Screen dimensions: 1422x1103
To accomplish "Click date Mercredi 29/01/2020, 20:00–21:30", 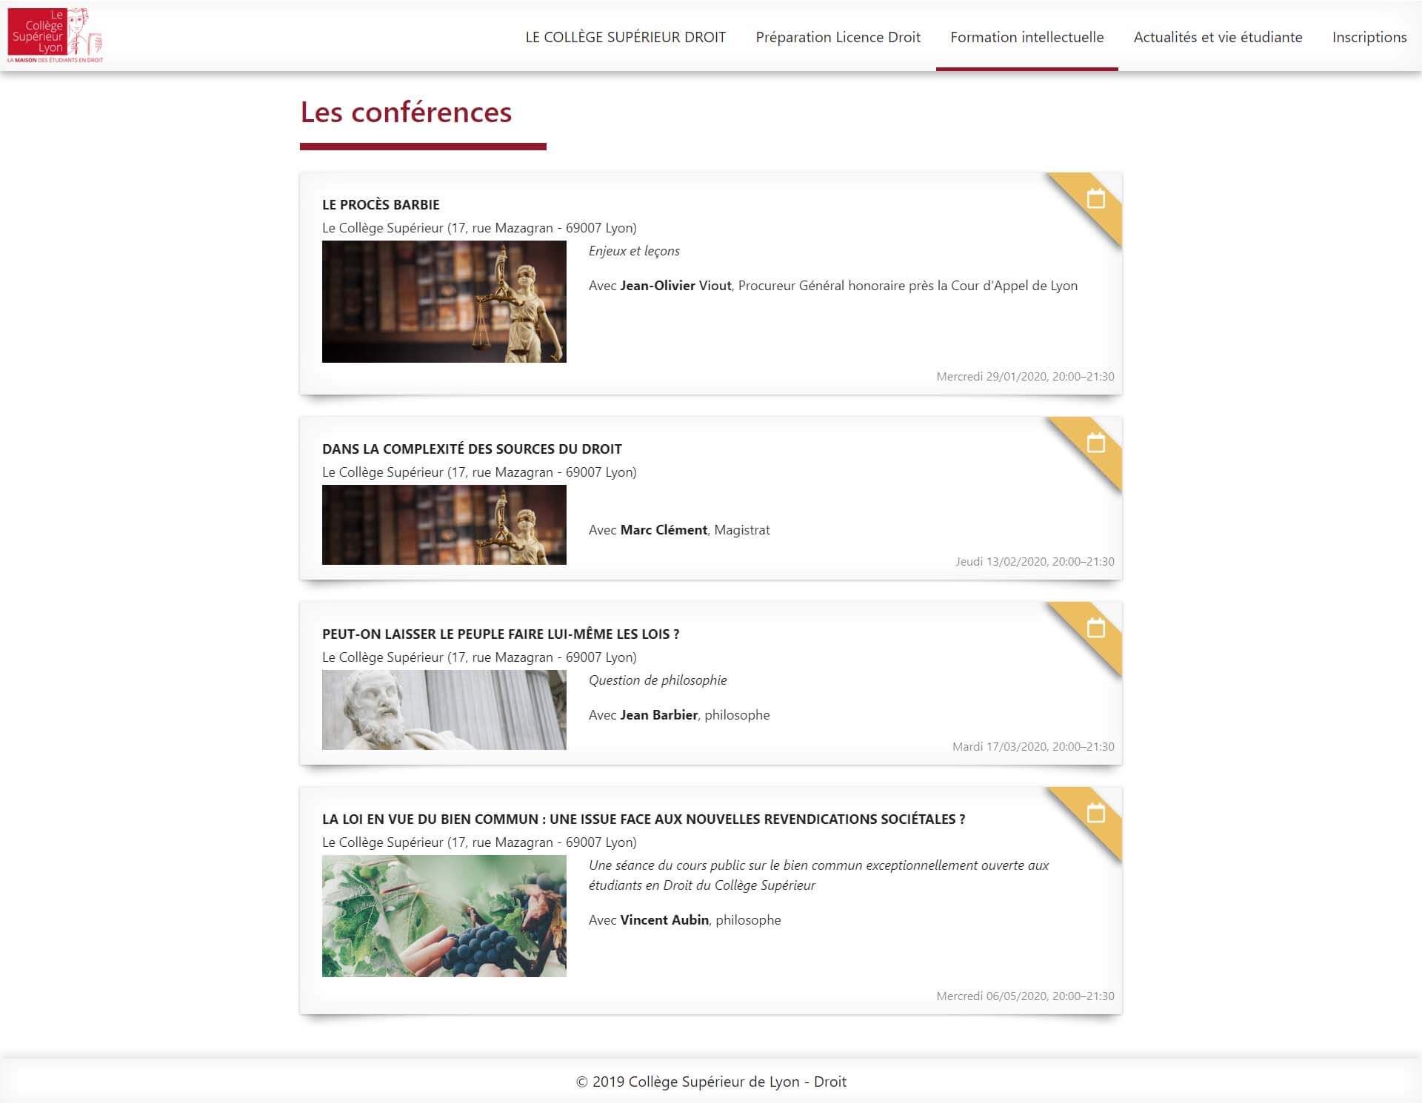I will click(x=1025, y=377).
